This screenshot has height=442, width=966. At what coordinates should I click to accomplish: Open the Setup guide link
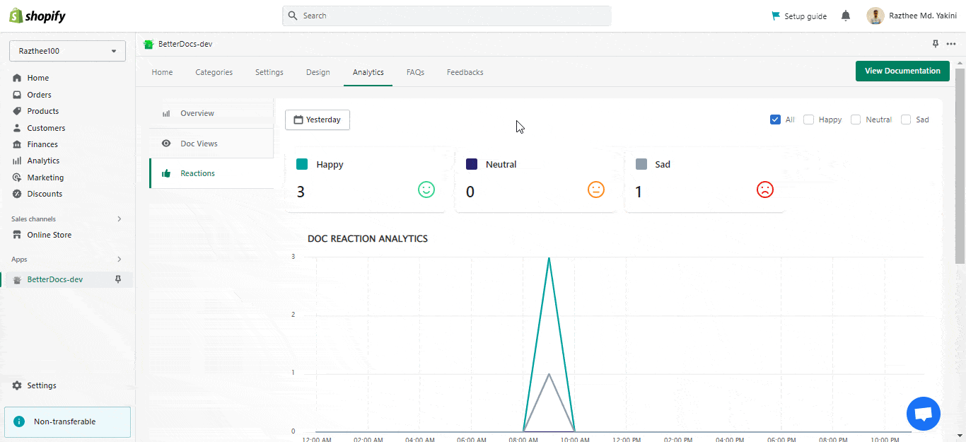(x=799, y=16)
